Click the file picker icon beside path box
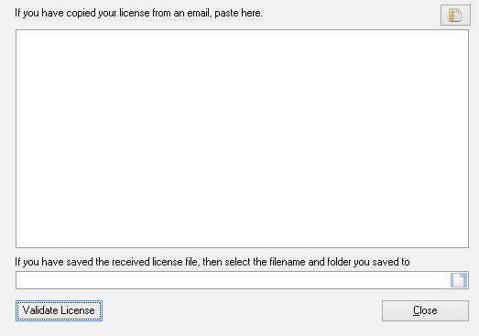 pos(459,280)
